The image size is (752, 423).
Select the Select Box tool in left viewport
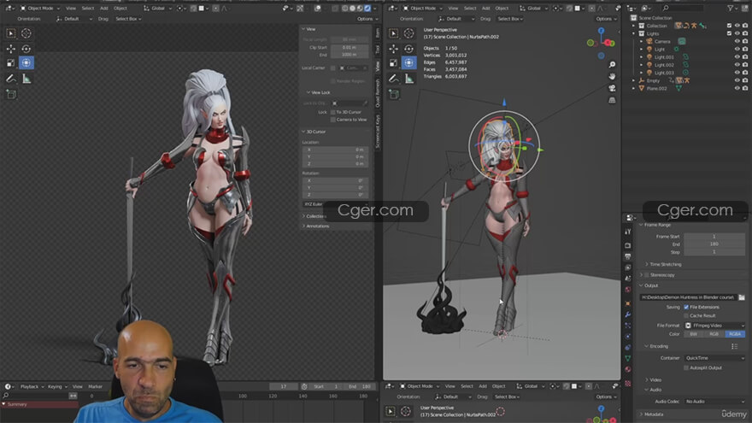10,33
